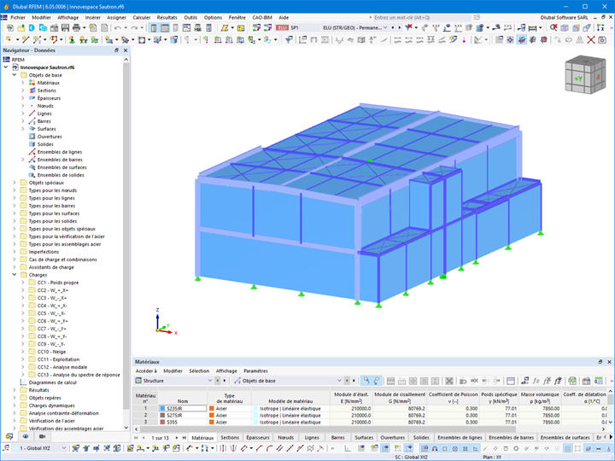Switch to the Ensembles de barres tab
This screenshot has height=461, width=615.
(511, 437)
